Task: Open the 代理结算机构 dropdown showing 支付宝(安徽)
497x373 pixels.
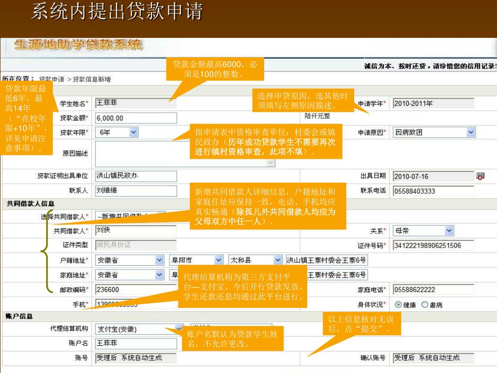Action: (179, 329)
